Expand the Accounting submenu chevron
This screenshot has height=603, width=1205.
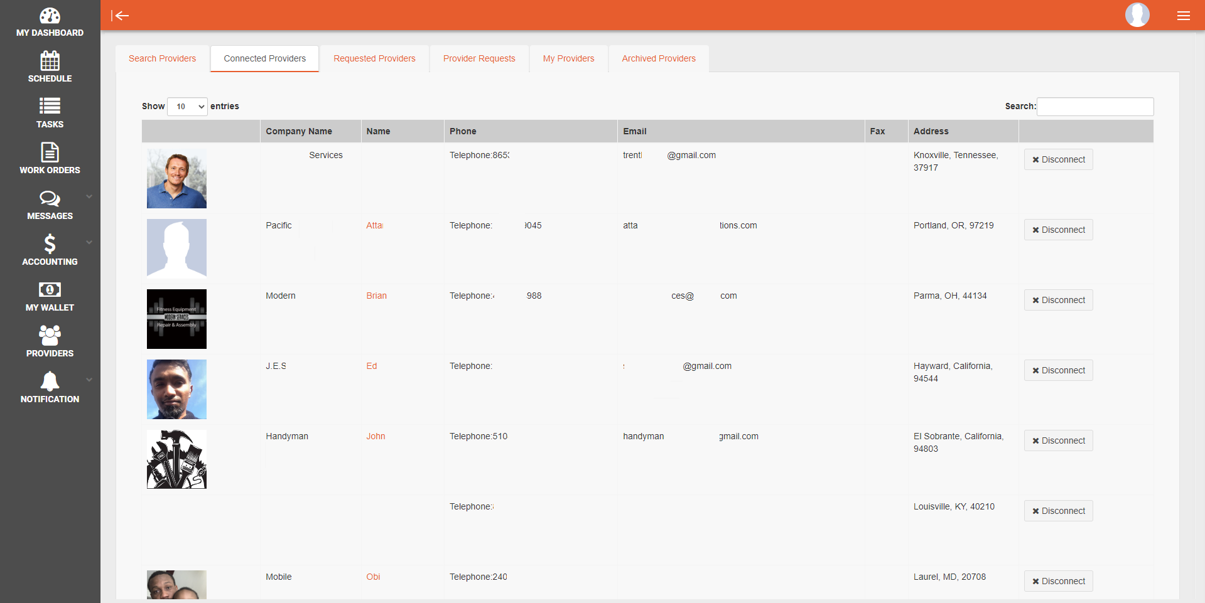[89, 242]
